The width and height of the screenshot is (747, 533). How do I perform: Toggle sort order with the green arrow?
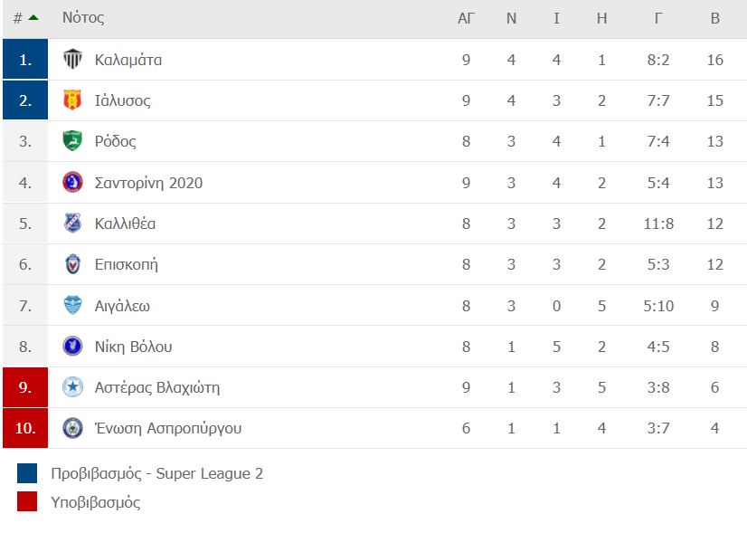(x=33, y=17)
